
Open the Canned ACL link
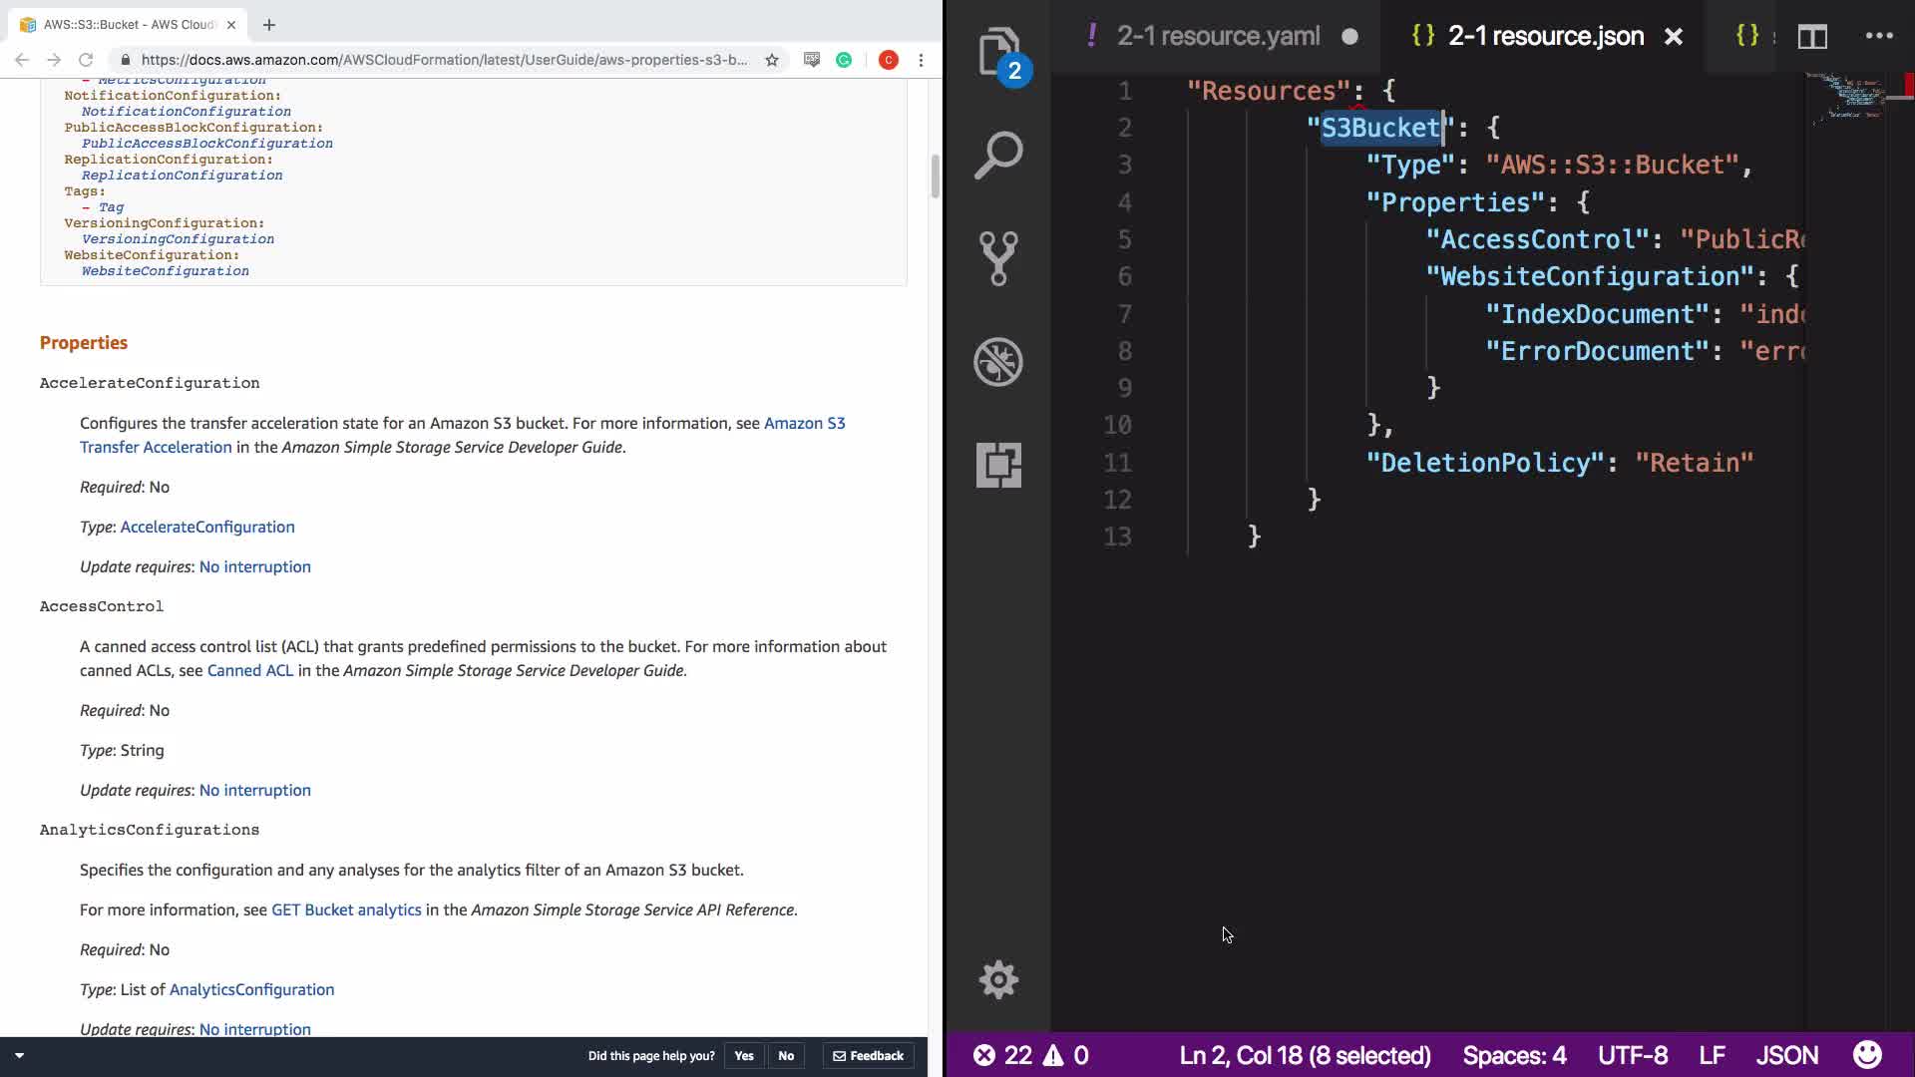point(250,670)
